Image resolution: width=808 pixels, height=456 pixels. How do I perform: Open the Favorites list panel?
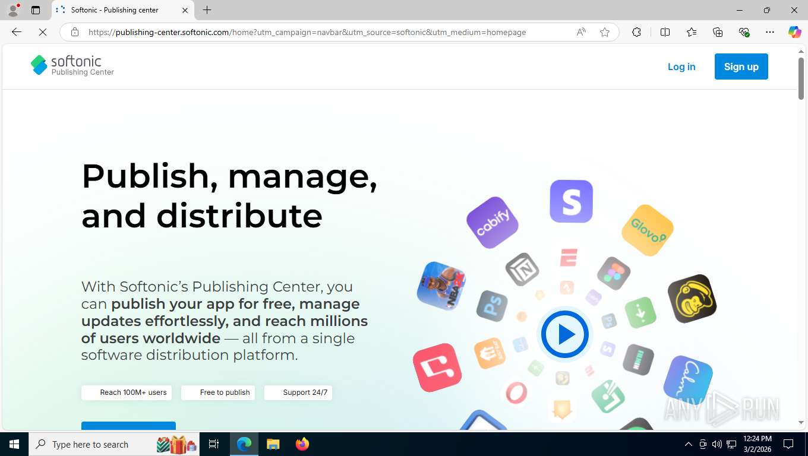click(x=692, y=32)
